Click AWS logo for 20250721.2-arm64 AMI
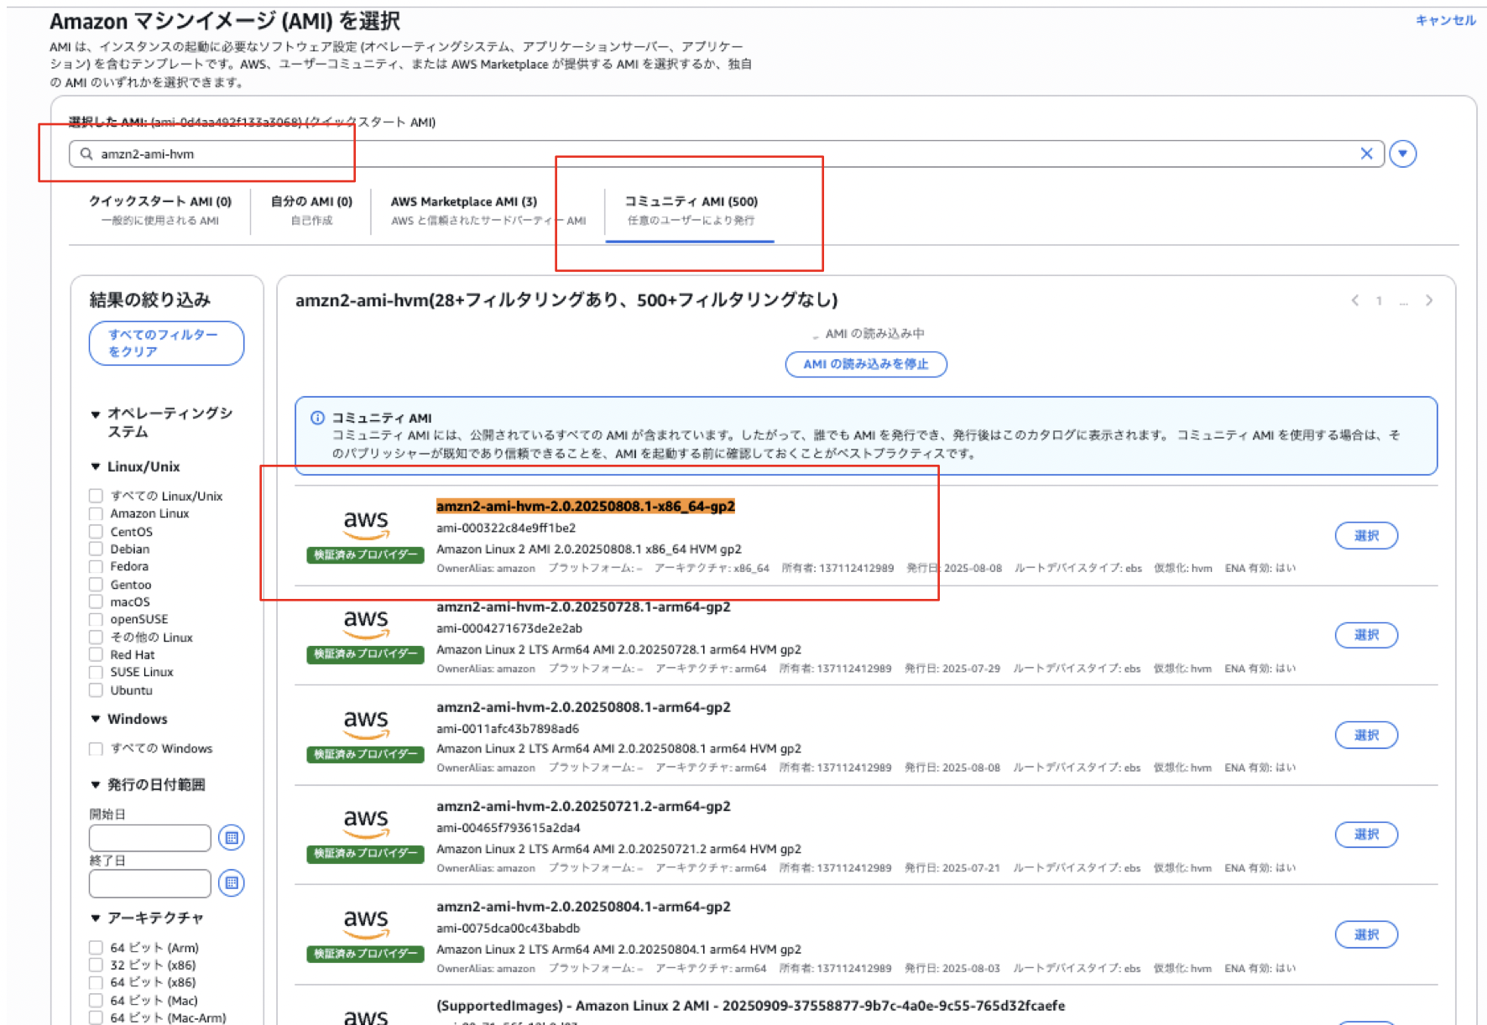 click(366, 822)
